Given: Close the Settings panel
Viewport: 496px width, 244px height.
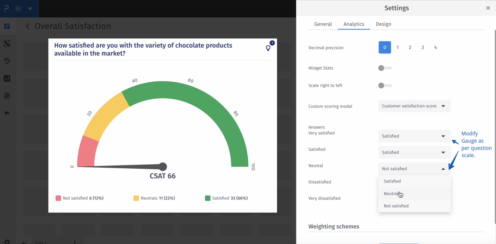Looking at the screenshot, I should (488, 8).
